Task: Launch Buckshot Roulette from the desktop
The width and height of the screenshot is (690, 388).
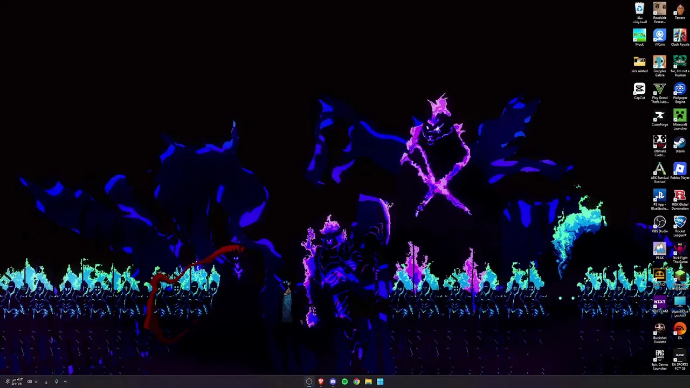Action: pos(660,333)
